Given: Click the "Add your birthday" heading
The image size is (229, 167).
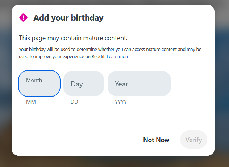Looking at the screenshot, I should [68, 18].
